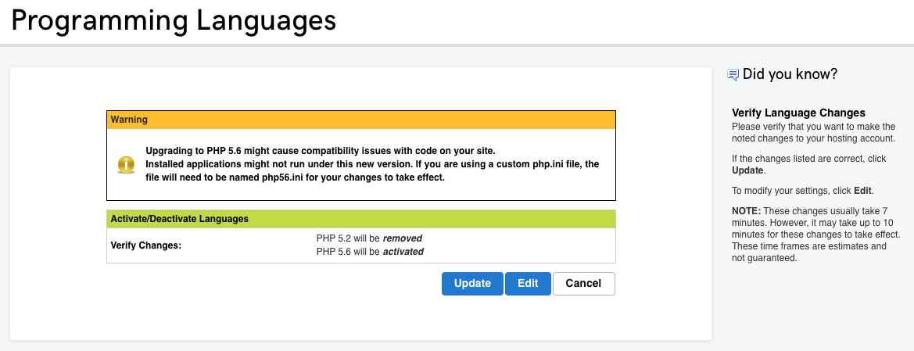Click the orange Warning header bar
This screenshot has width=914, height=351.
point(360,120)
